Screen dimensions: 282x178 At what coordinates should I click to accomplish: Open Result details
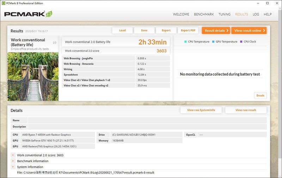216,31
